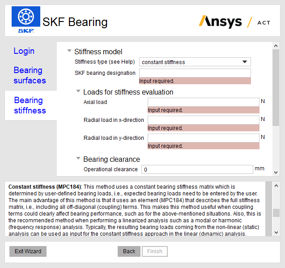The image size is (285, 268).
Task: Open the Login step
Action: click(24, 51)
